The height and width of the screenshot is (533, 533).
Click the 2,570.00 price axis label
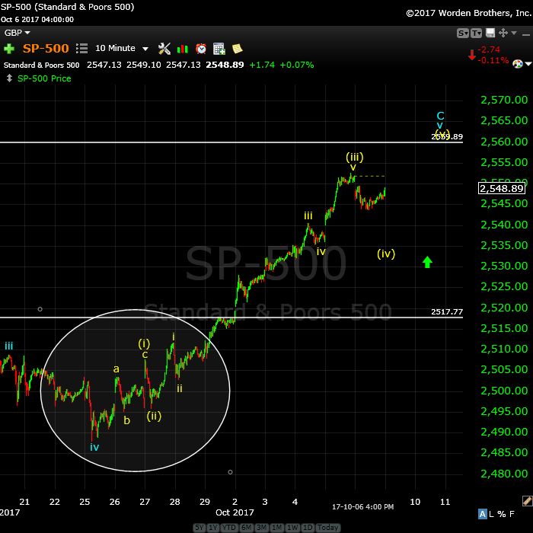coord(504,100)
